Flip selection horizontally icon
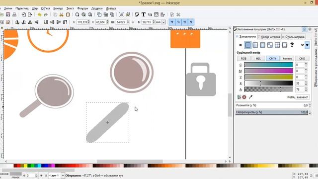Screen dimensions: 318x179 [x=30, y=22]
